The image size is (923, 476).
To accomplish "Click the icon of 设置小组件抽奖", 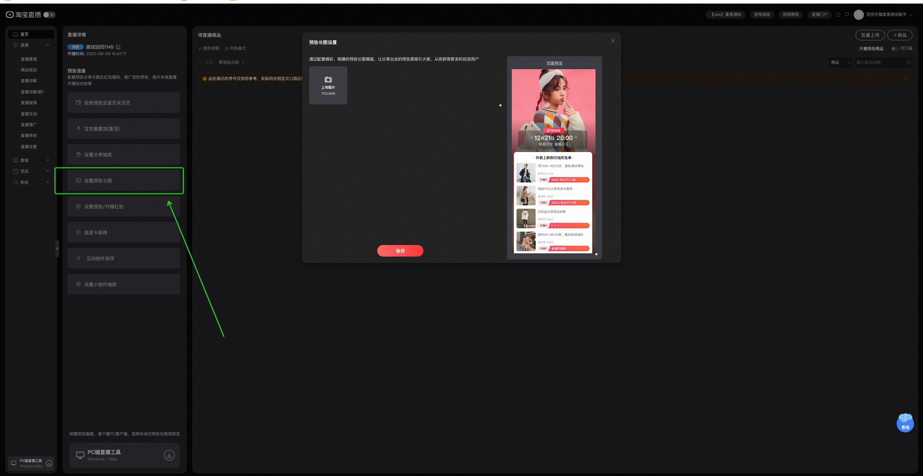I will tap(78, 284).
